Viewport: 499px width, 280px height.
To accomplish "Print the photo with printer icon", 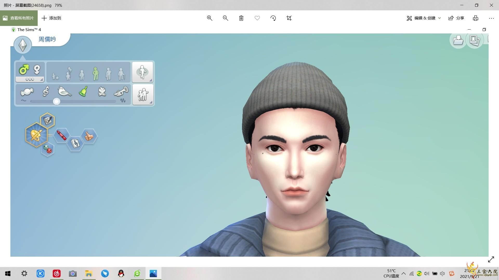I will (x=476, y=18).
